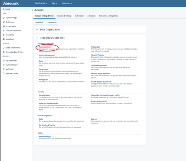Screen dimensions: 186x161
Task: Click the Global Notes Search icon
Action: [4, 48]
